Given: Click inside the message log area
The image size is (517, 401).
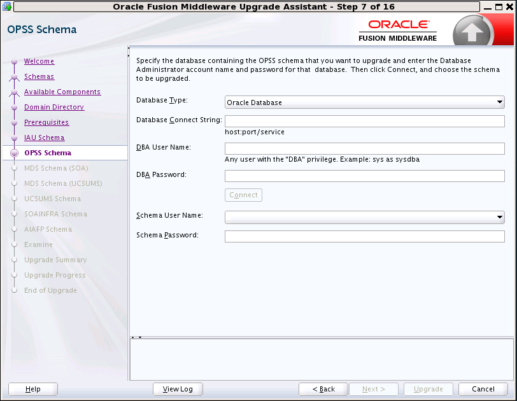Looking at the screenshot, I should 322,360.
